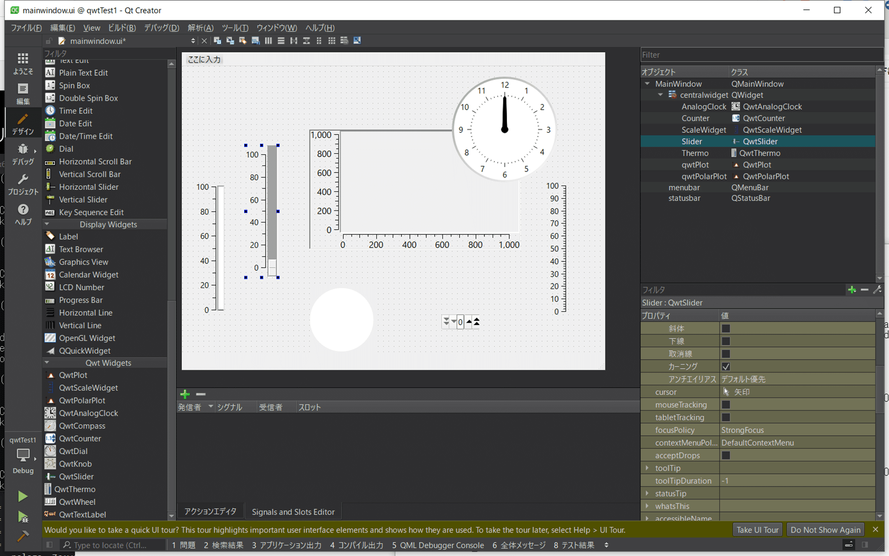Apply Lay Out Horizontally from the toolbar
The width and height of the screenshot is (889, 556).
click(268, 41)
